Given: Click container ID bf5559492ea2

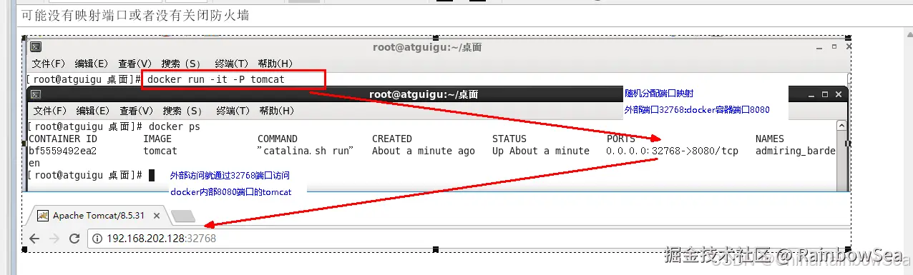Looking at the screenshot, I should click(62, 151).
